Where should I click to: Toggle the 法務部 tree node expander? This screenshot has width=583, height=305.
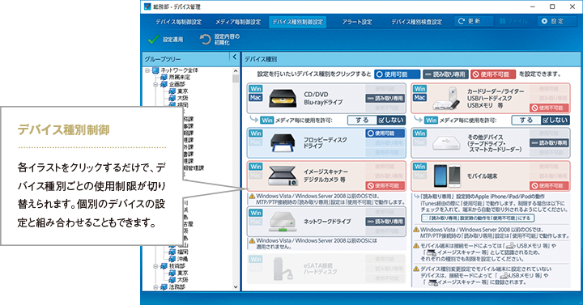155,287
